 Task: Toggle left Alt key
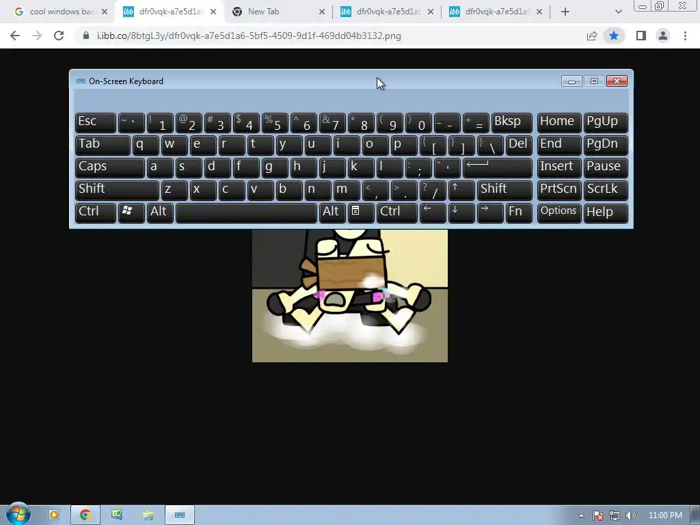pos(160,213)
